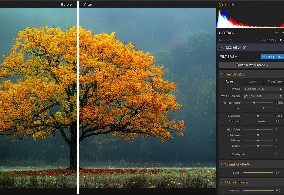The image size is (284, 195).
Task: Collapse the AI Sky Enhancer section
Action: coord(222,182)
